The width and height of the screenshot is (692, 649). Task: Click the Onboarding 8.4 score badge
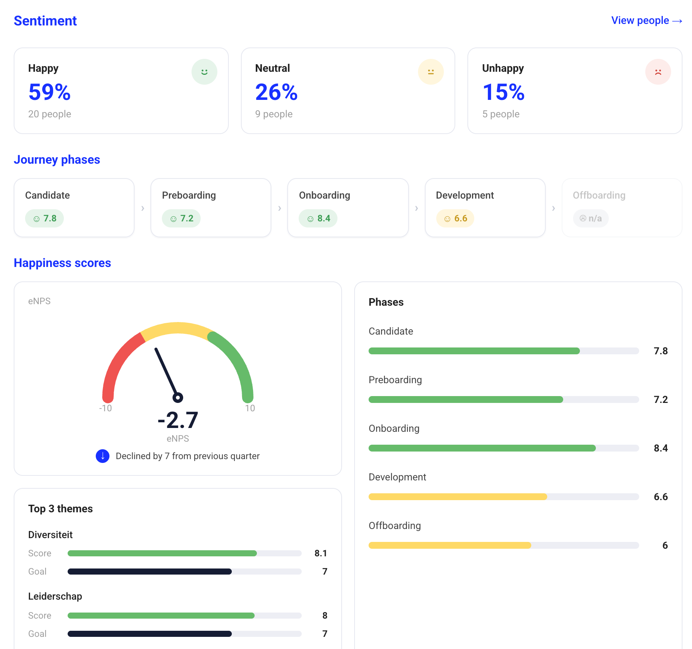(318, 218)
